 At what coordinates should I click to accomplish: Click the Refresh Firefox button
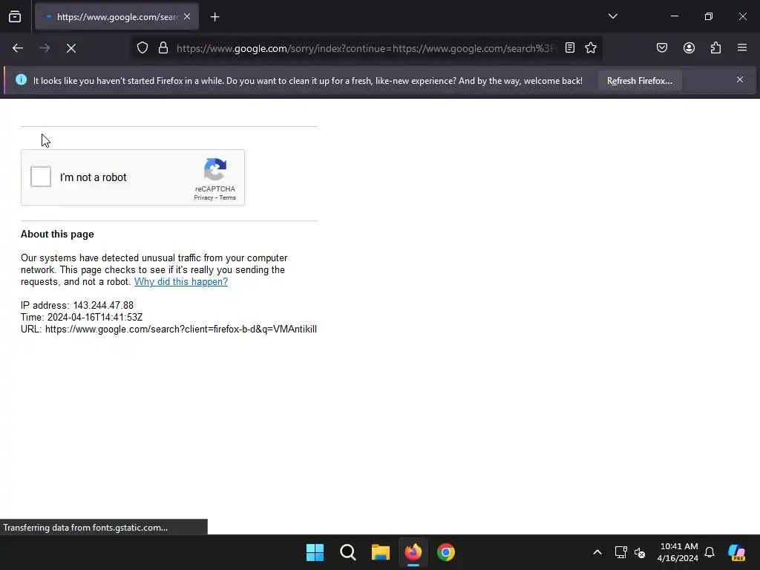pyautogui.click(x=639, y=81)
